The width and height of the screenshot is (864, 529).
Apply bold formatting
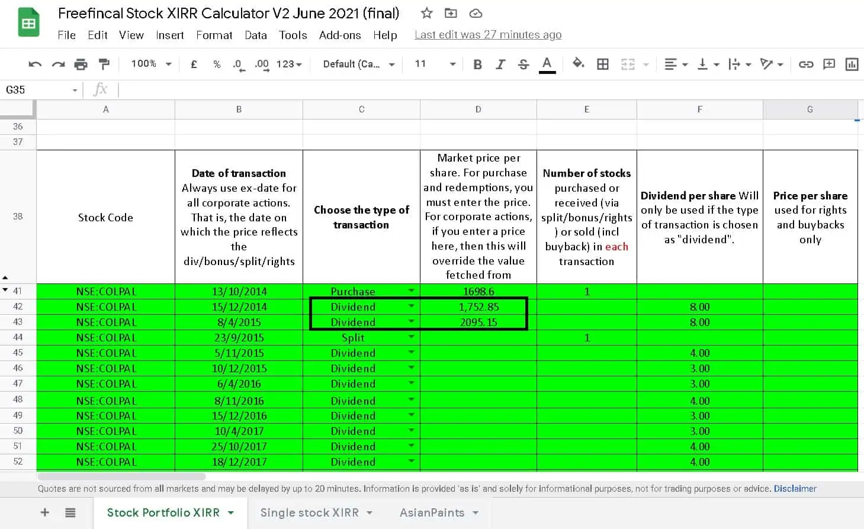(477, 64)
